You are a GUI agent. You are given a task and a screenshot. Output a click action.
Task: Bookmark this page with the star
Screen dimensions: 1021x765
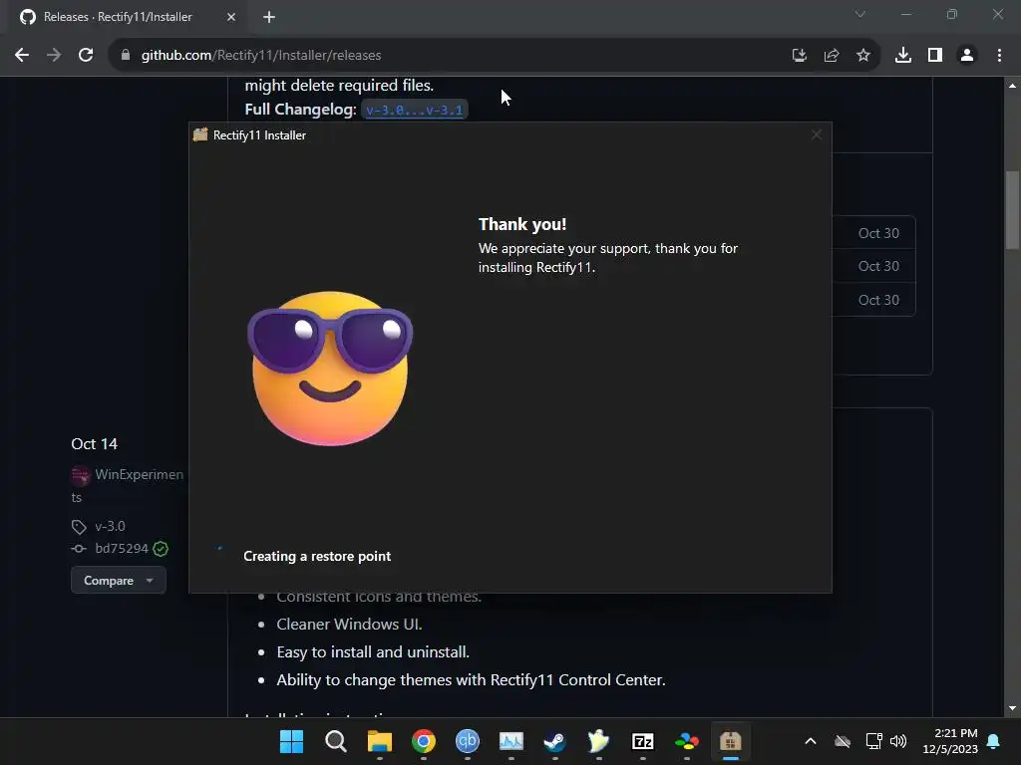[863, 56]
